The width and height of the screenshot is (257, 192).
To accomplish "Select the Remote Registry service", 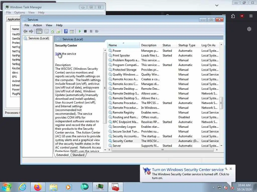I will click(163, 112).
